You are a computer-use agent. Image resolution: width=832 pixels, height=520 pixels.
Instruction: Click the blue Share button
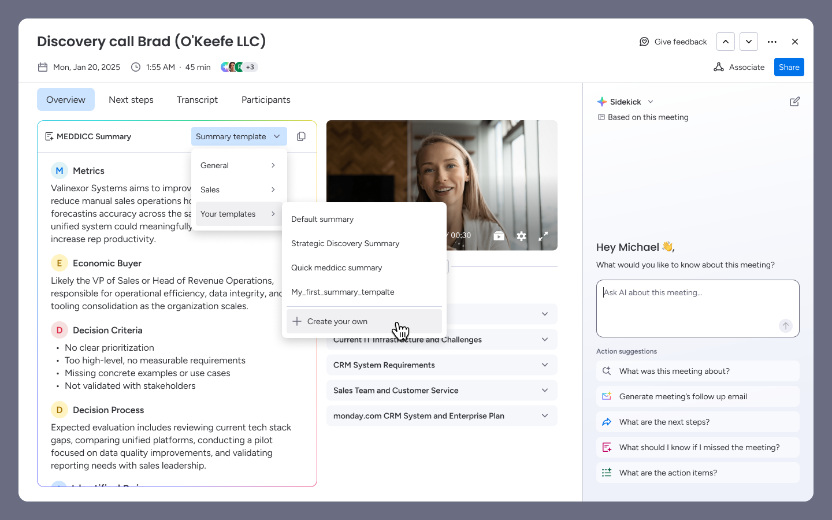click(789, 67)
